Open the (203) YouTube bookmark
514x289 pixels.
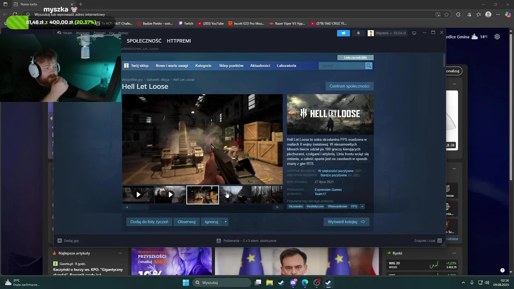coord(211,23)
